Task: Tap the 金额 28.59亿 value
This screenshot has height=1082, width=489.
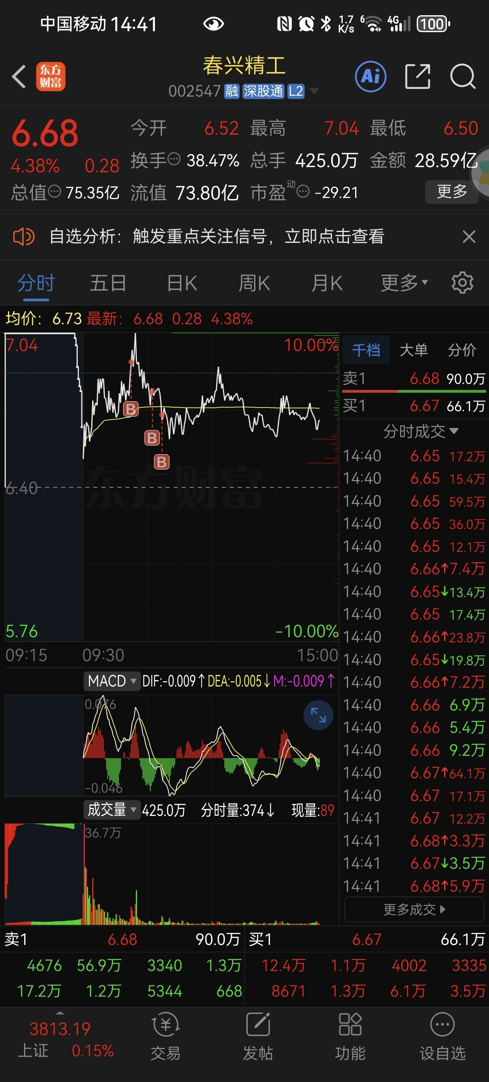Action: click(x=446, y=160)
